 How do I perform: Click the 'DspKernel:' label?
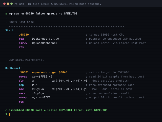[x=13, y=68]
